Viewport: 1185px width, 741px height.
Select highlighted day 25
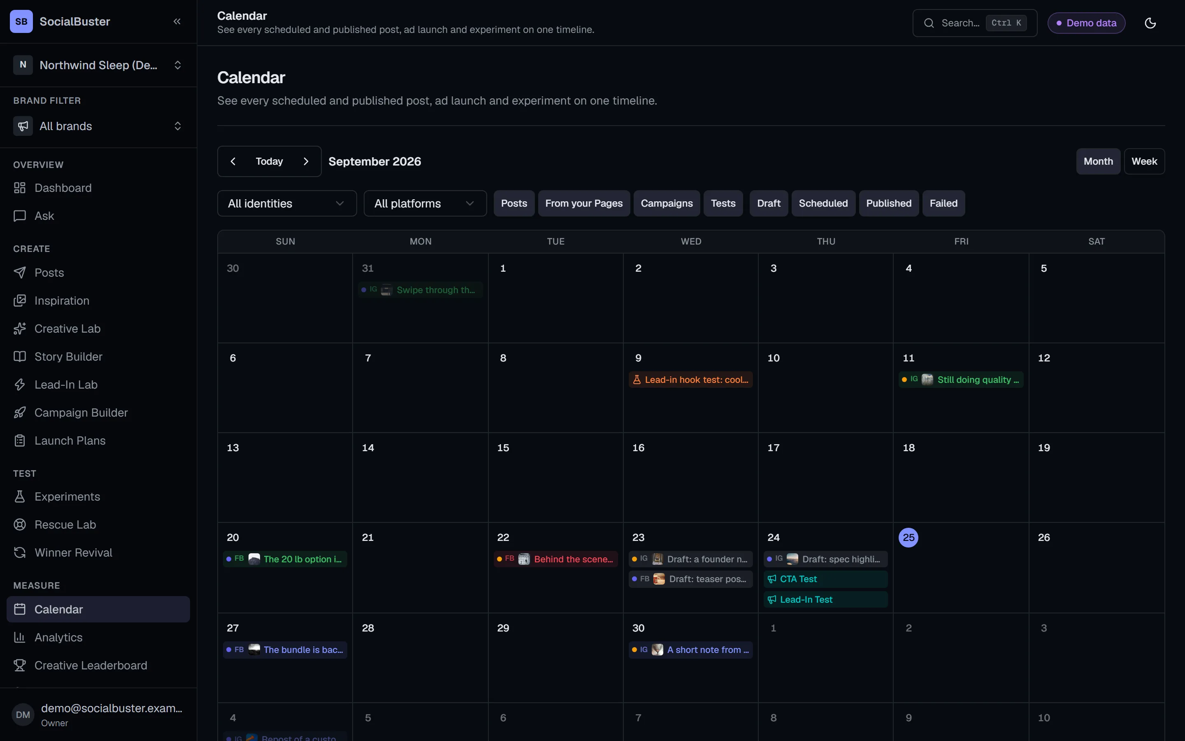(x=908, y=538)
